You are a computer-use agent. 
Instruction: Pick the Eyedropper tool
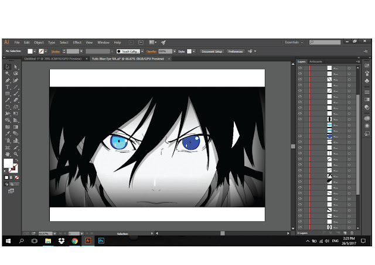(x=8, y=134)
